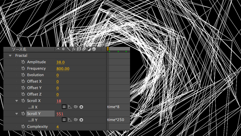Click the Scroll X enable expression icon
This screenshot has height=136, width=241.
[x=64, y=107]
